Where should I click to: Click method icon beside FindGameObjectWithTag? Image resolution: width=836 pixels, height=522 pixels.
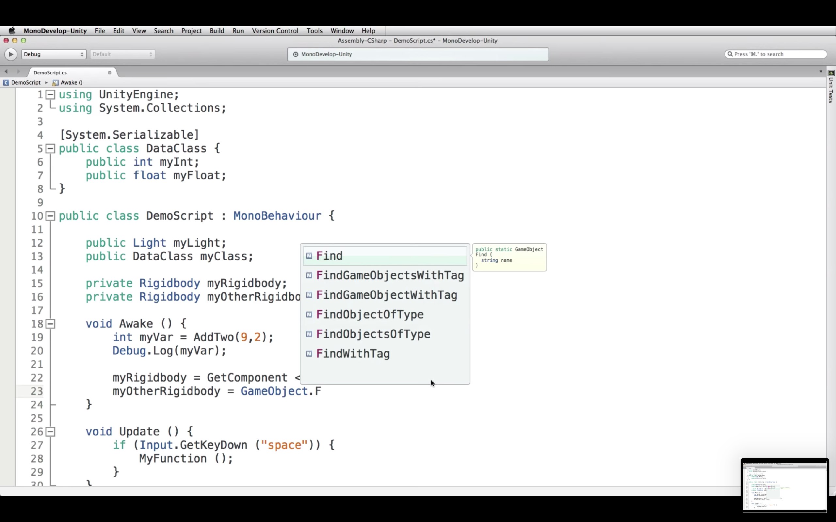(309, 295)
